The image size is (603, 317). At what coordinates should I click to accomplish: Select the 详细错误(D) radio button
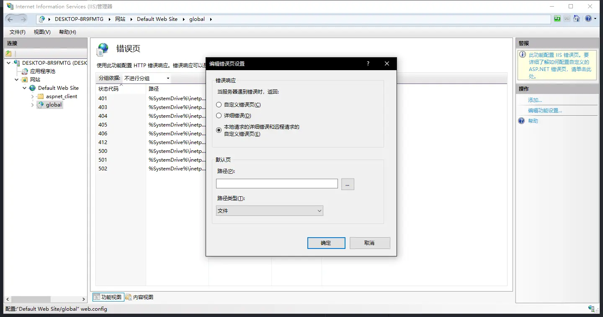pos(219,116)
